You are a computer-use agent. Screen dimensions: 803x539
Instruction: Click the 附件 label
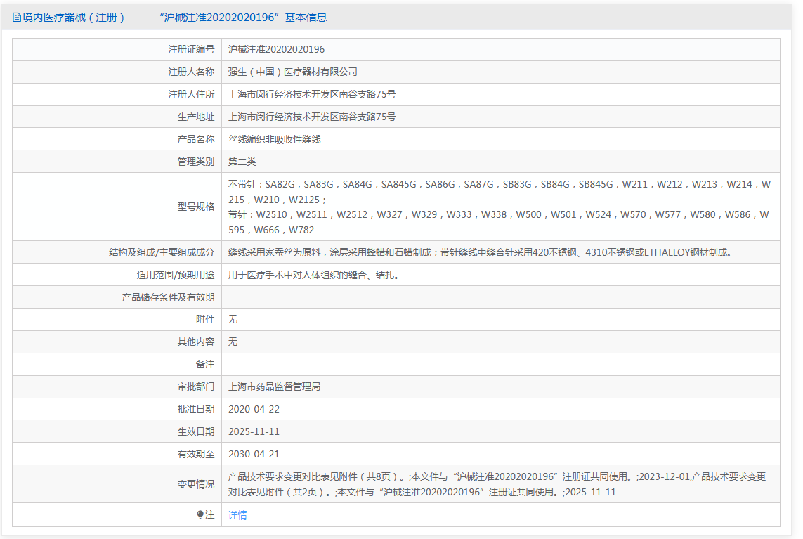coord(205,319)
